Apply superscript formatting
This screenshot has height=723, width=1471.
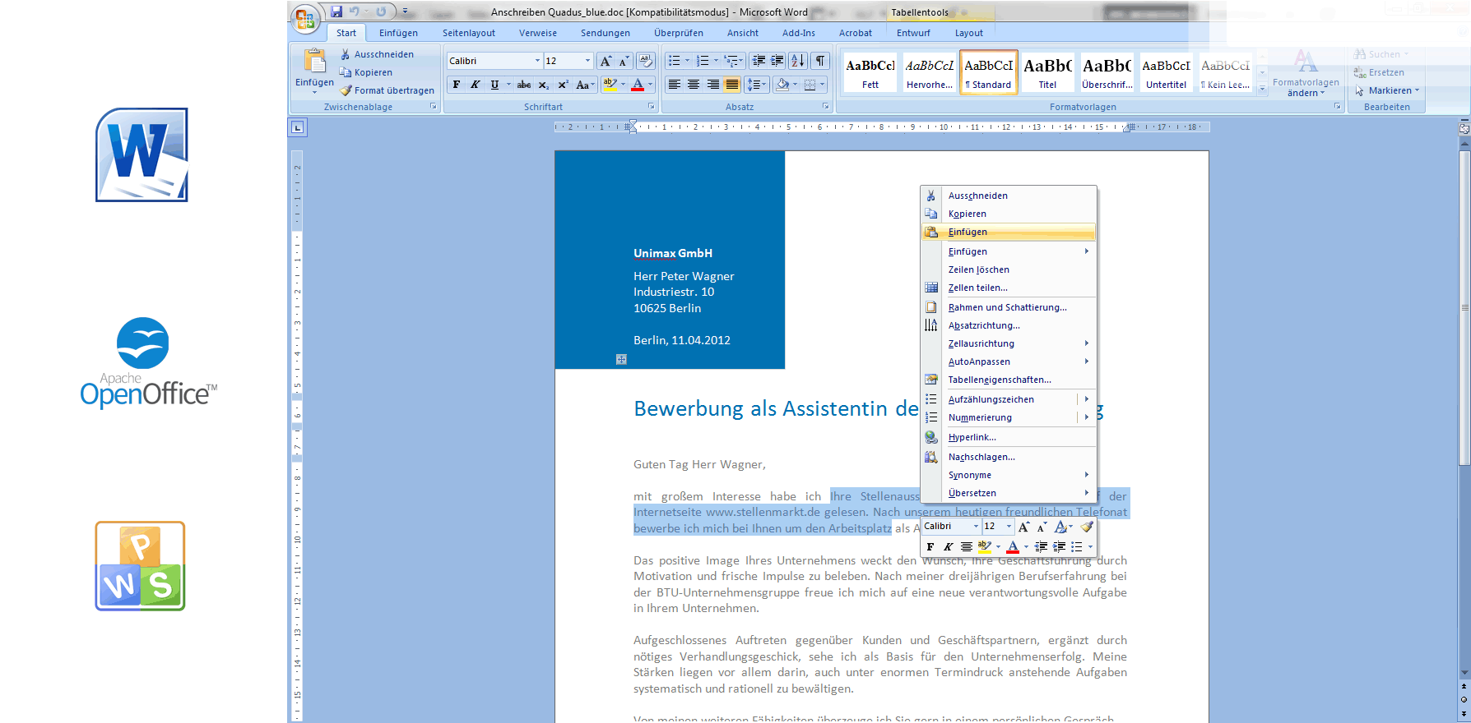(563, 85)
